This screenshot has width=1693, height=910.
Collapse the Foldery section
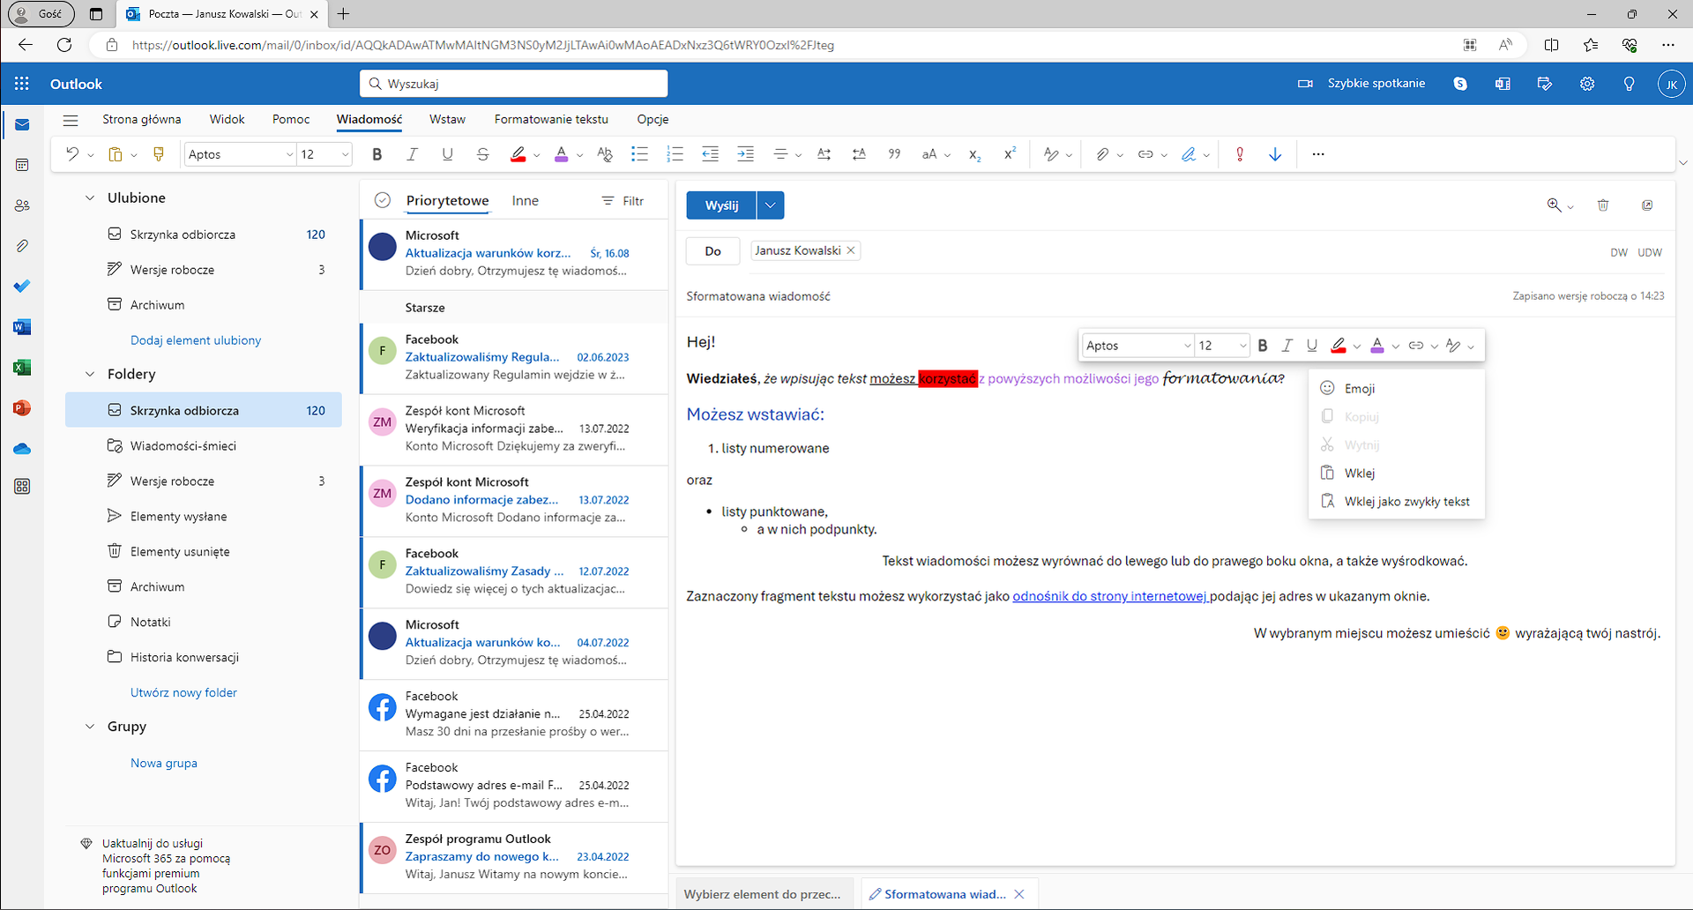point(89,374)
